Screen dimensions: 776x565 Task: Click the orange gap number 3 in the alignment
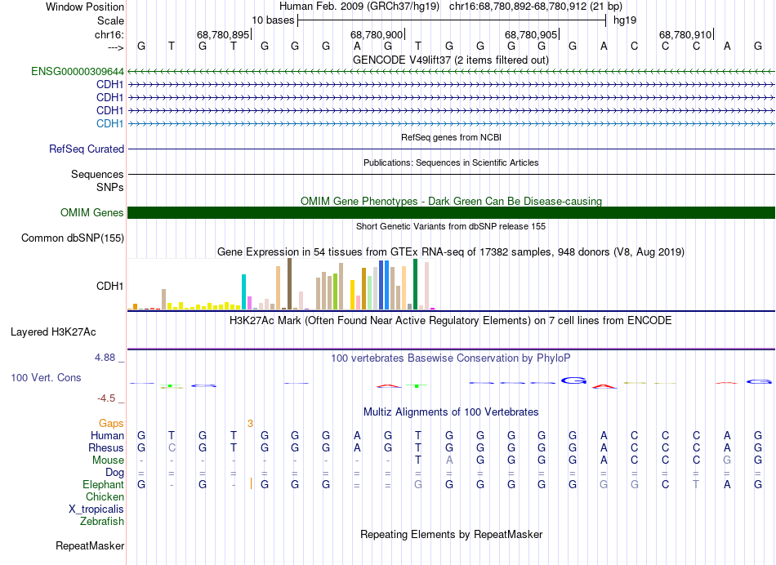(x=250, y=423)
